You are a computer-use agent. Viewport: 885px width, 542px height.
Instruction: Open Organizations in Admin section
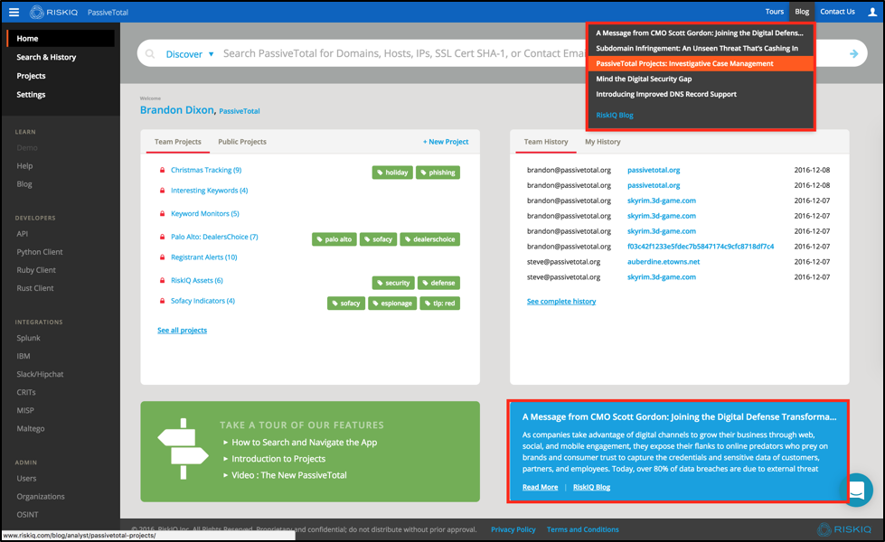coord(41,496)
